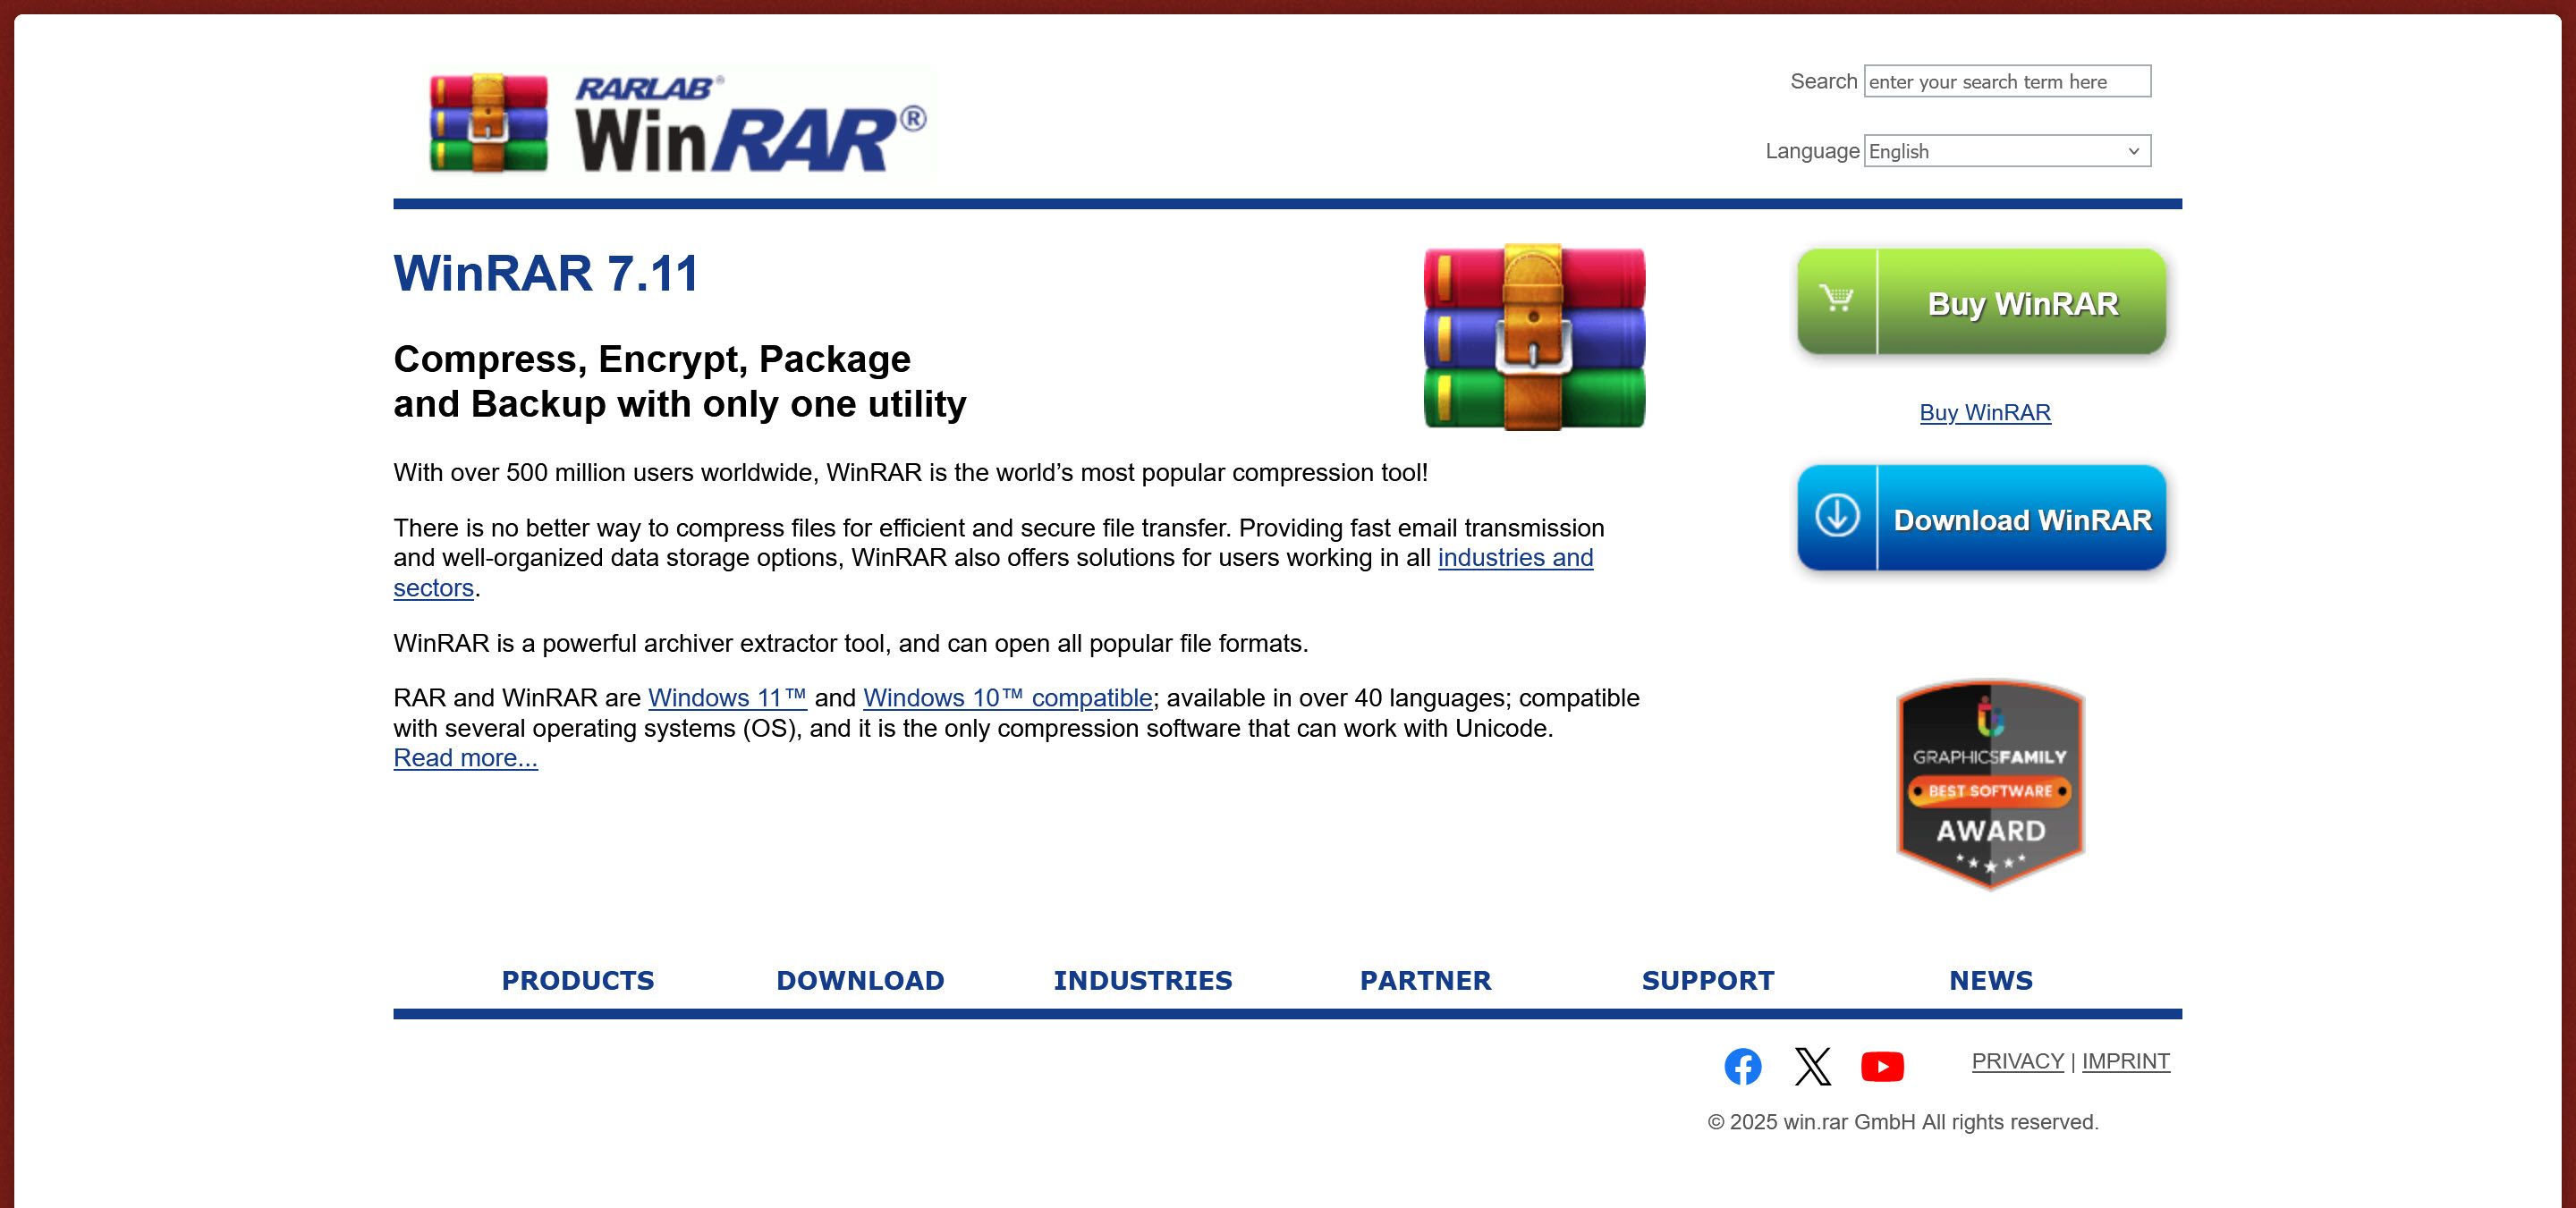Open the DOWNLOAD navigation menu
The image size is (2576, 1208).
(860, 981)
